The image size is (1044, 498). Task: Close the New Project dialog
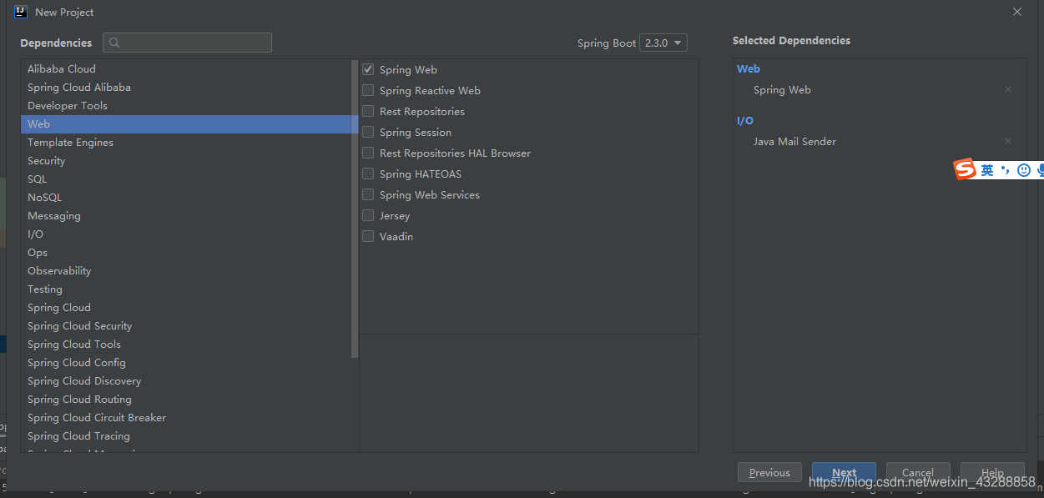pos(1016,12)
